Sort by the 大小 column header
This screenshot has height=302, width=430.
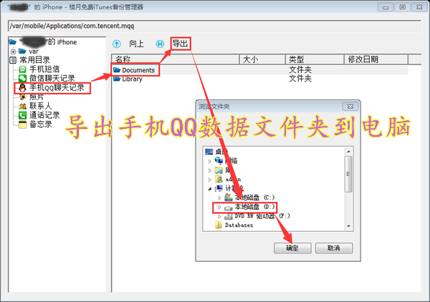point(262,59)
